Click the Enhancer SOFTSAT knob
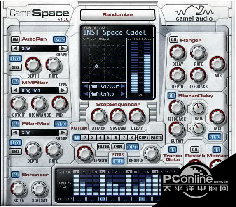This screenshot has height=207, width=236. (x=39, y=189)
